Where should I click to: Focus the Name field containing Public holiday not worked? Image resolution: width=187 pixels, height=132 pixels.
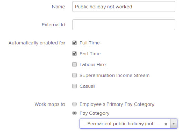[124, 7]
